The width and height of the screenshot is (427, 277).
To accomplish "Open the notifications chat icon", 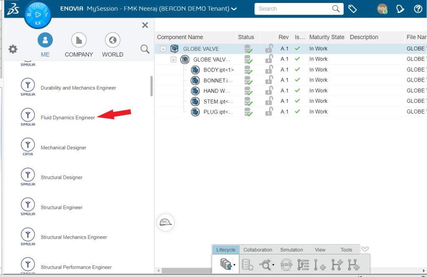I will tap(400, 9).
